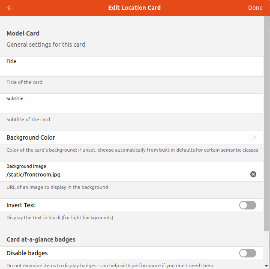
Task: Click the Card at-a-glance badges heading
Action: (41, 239)
